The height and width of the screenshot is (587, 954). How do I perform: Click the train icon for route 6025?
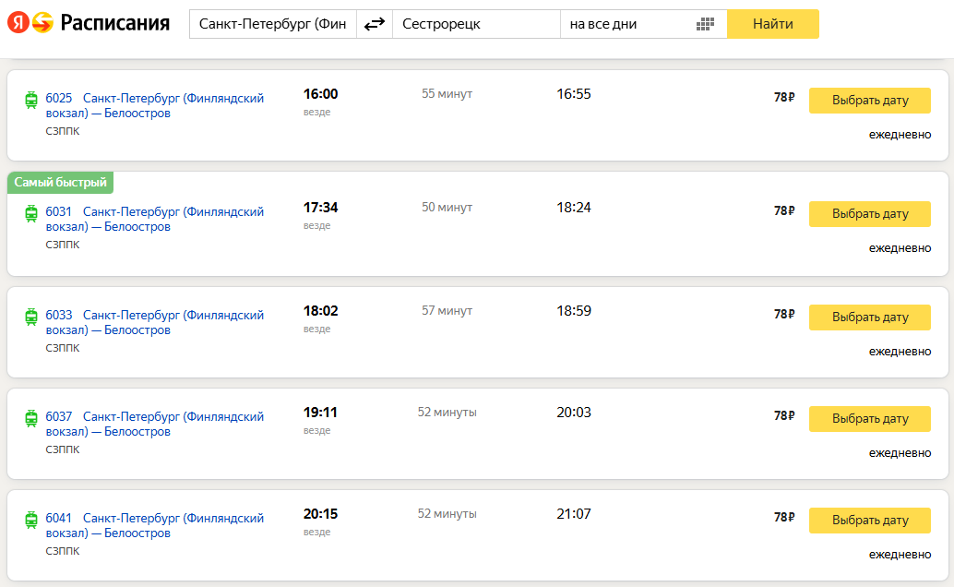31,100
